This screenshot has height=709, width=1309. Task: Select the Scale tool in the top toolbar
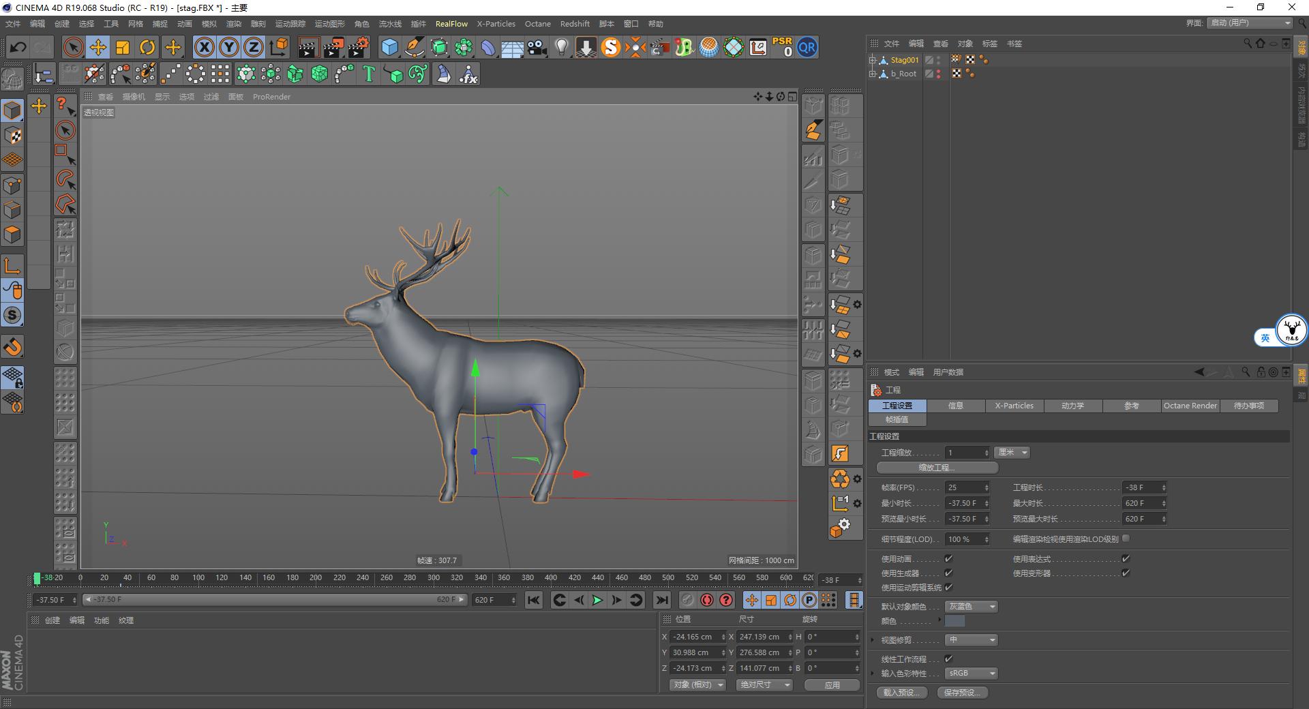pyautogui.click(x=123, y=47)
